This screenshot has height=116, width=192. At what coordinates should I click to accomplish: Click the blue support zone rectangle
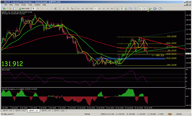tap(130, 59)
